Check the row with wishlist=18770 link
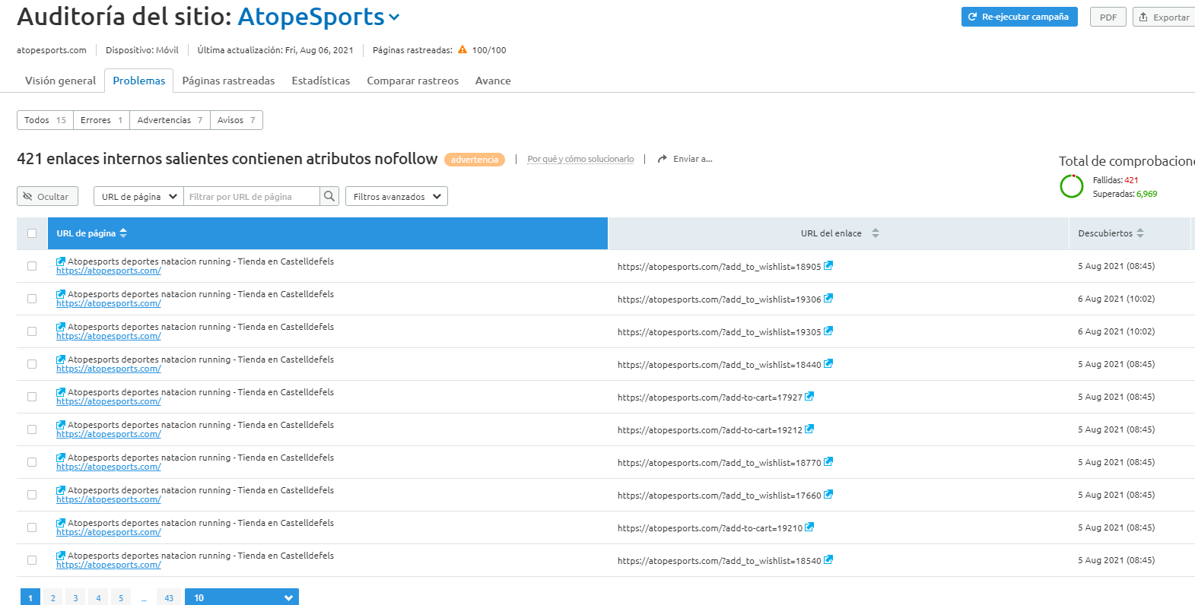Screen dimensions: 1195x605 pos(32,462)
